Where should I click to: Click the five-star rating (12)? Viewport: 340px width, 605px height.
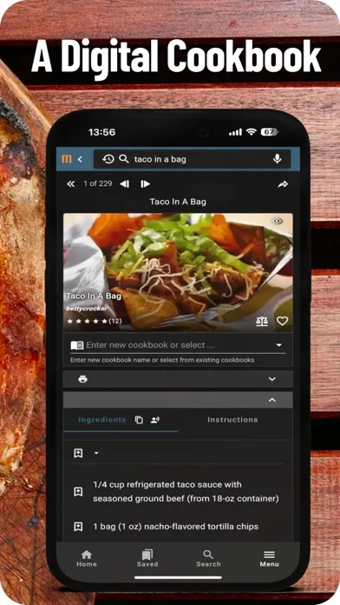pyautogui.click(x=95, y=321)
